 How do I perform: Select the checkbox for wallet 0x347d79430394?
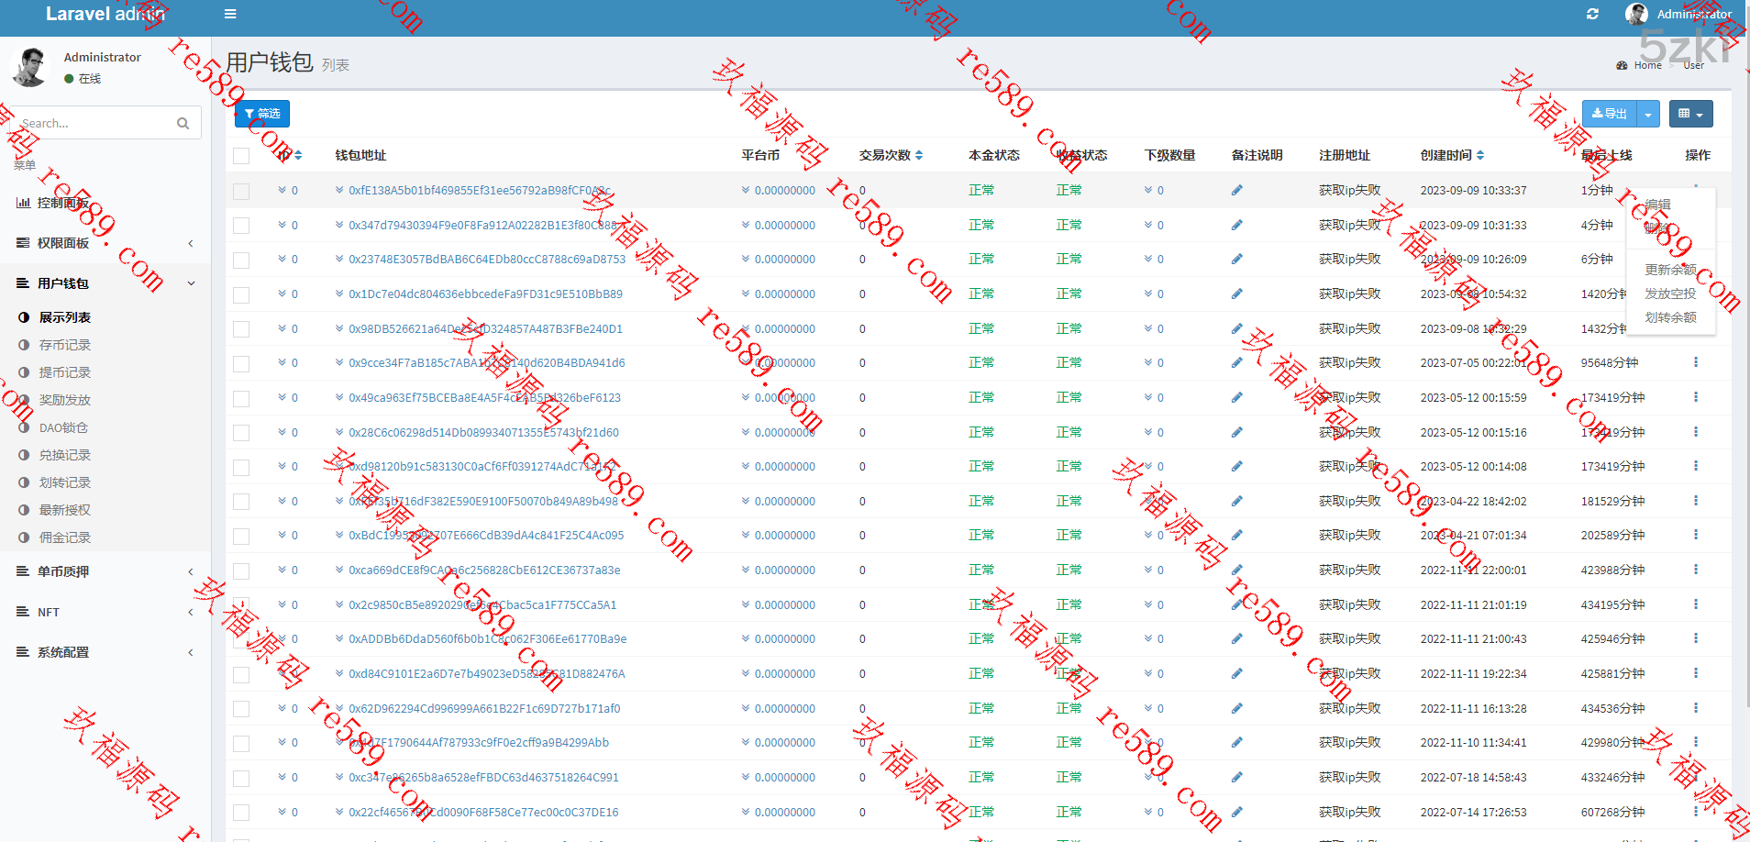[241, 226]
